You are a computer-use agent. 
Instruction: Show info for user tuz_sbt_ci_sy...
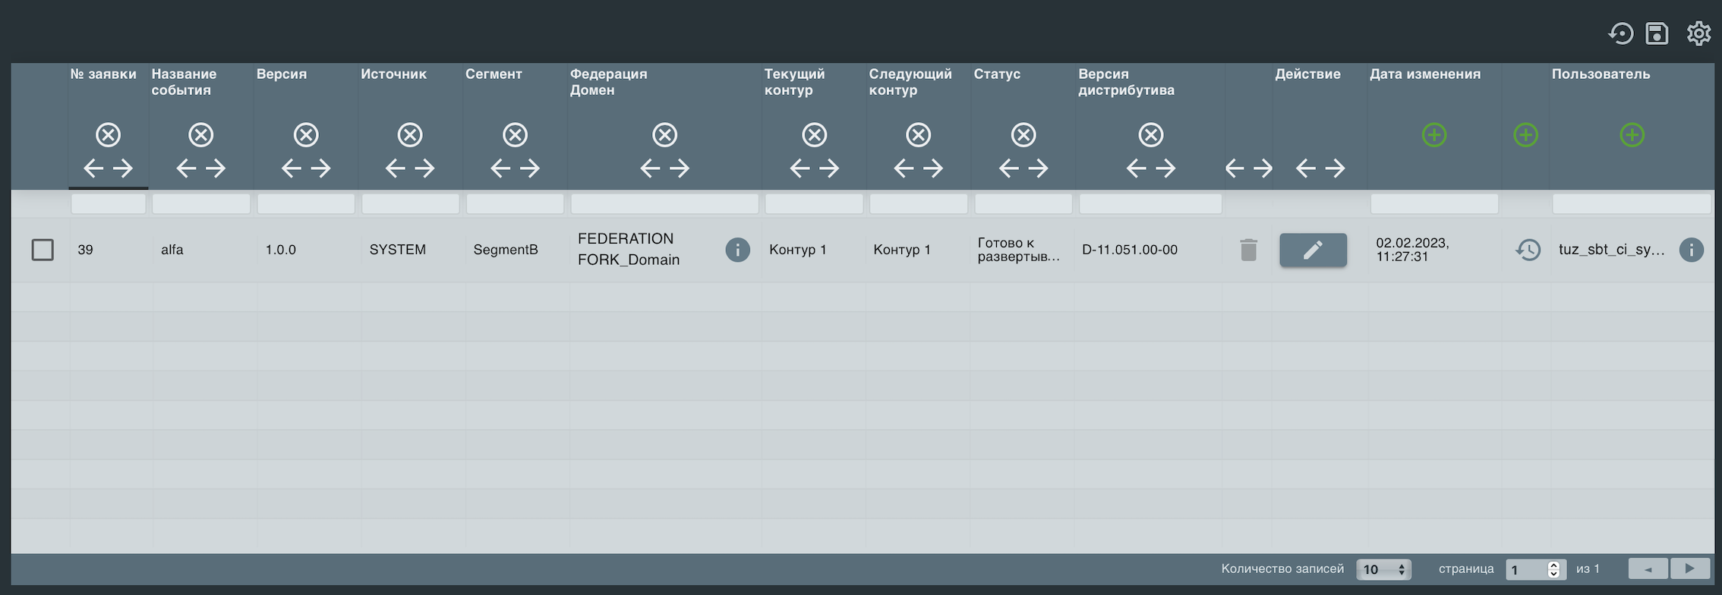pos(1691,250)
